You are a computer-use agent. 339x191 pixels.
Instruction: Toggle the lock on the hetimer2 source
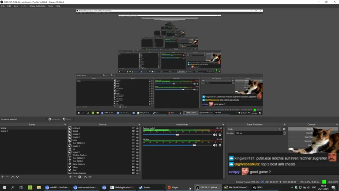137,128
